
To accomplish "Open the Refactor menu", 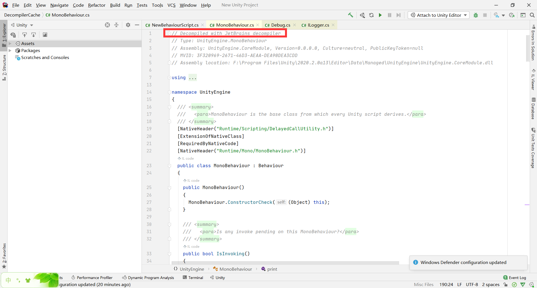I will click(96, 5).
